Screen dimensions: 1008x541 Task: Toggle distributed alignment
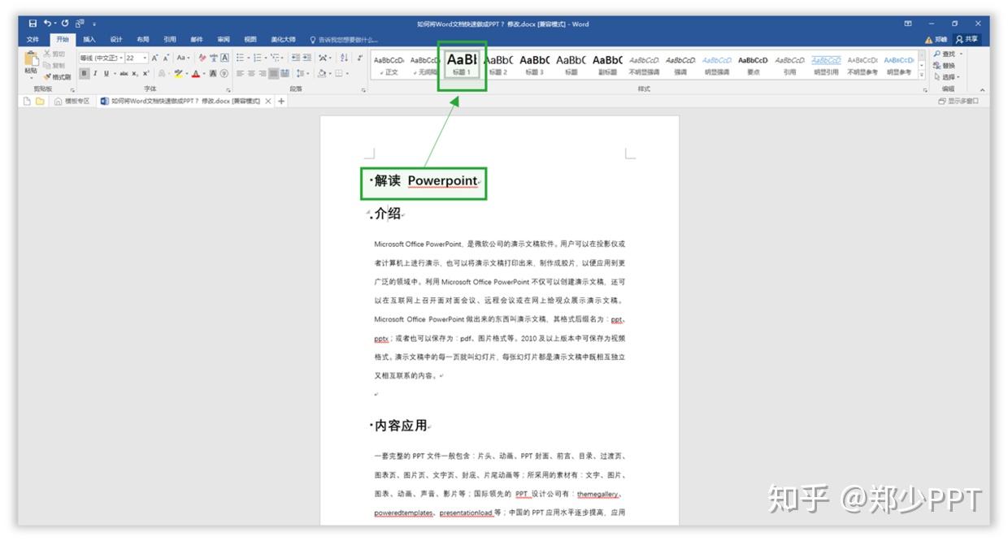click(x=285, y=74)
